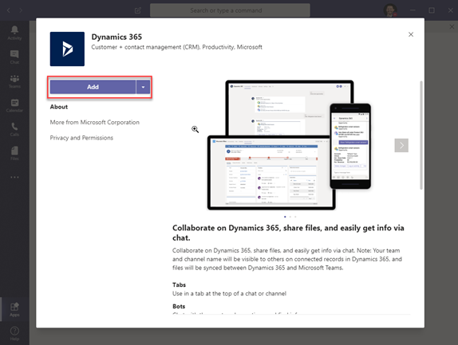The height and width of the screenshot is (345, 458).
Task: Select the second carousel dot indicator
Action: (290, 217)
